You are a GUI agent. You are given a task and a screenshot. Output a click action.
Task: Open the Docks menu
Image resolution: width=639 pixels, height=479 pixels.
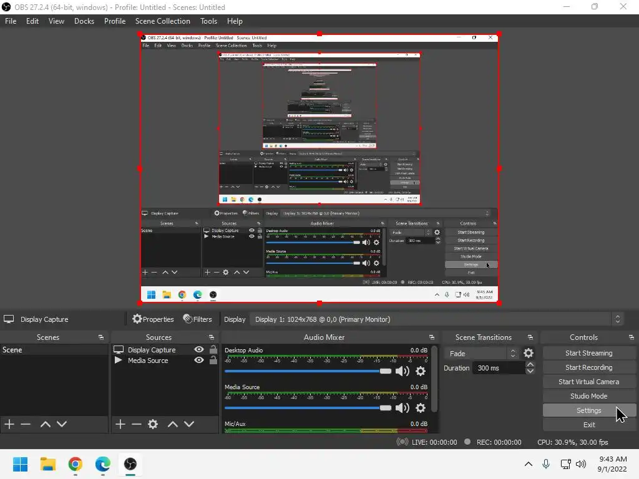(84, 21)
